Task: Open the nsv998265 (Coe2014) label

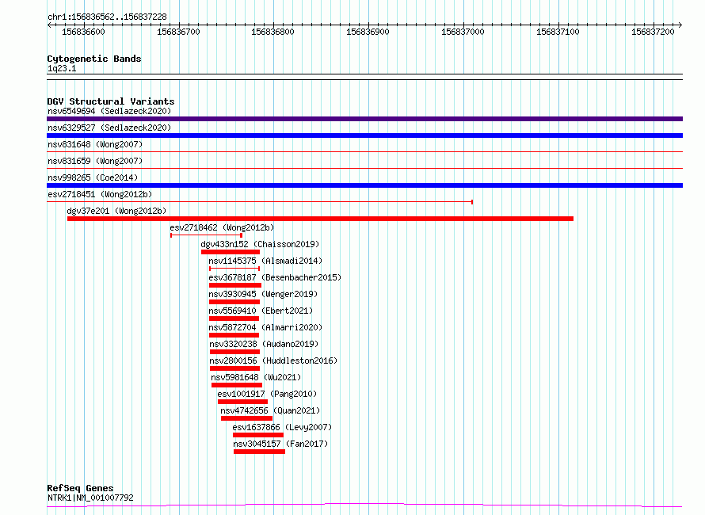Action: 93,177
